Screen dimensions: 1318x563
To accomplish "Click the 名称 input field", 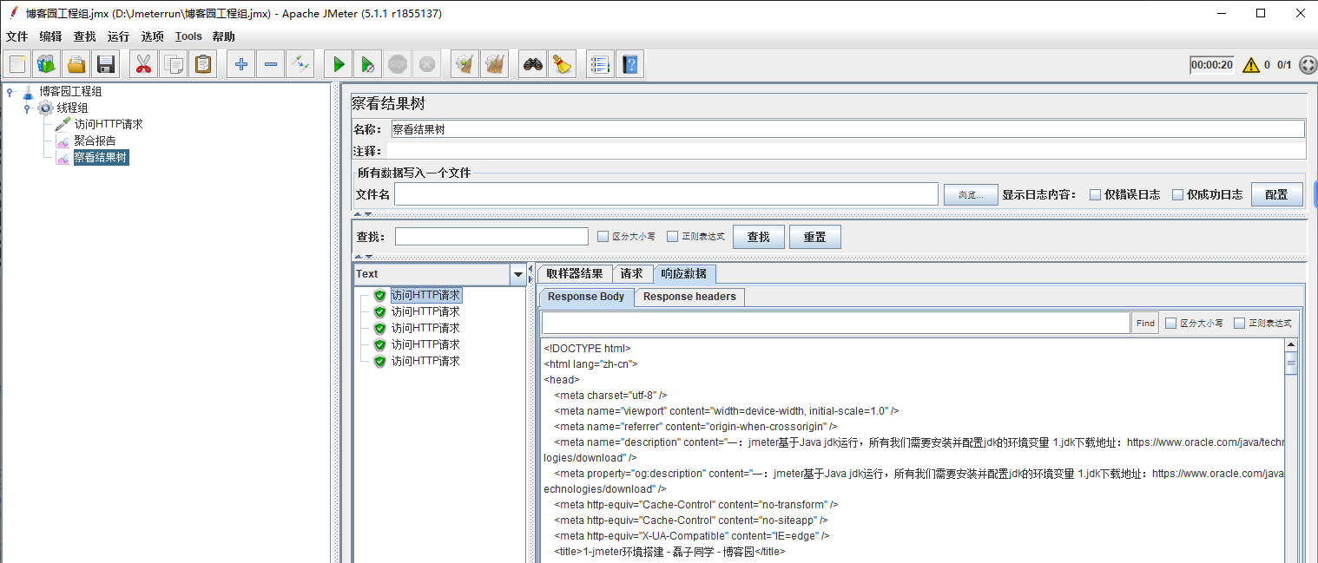I will (847, 129).
